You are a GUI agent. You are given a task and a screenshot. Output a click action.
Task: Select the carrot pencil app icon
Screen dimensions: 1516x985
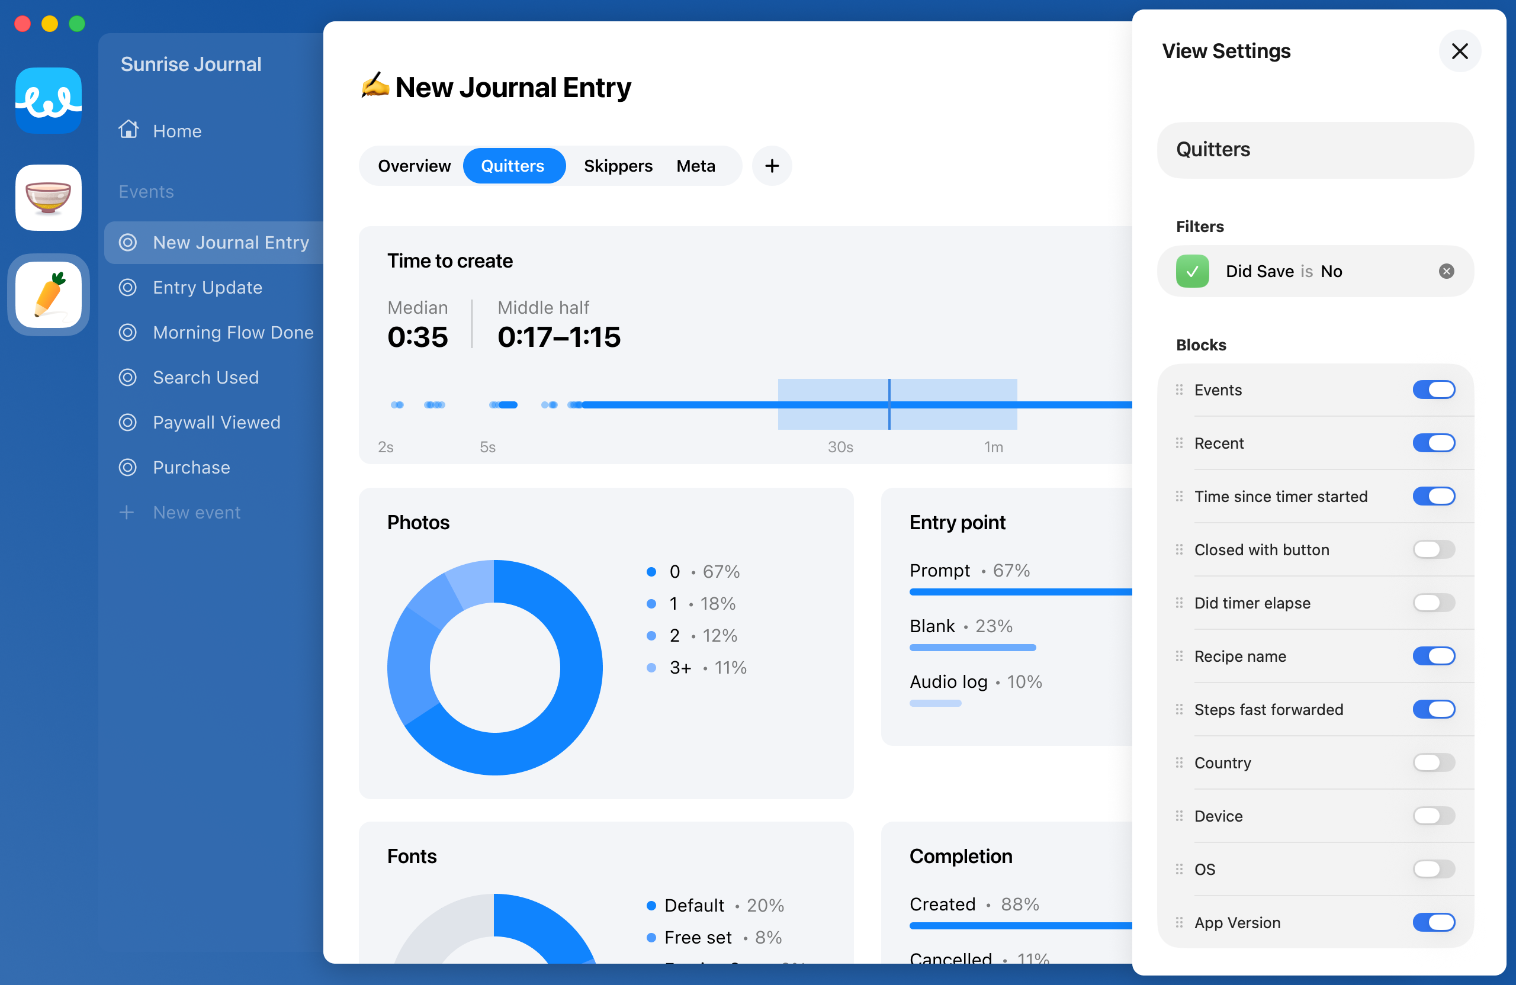tap(49, 295)
